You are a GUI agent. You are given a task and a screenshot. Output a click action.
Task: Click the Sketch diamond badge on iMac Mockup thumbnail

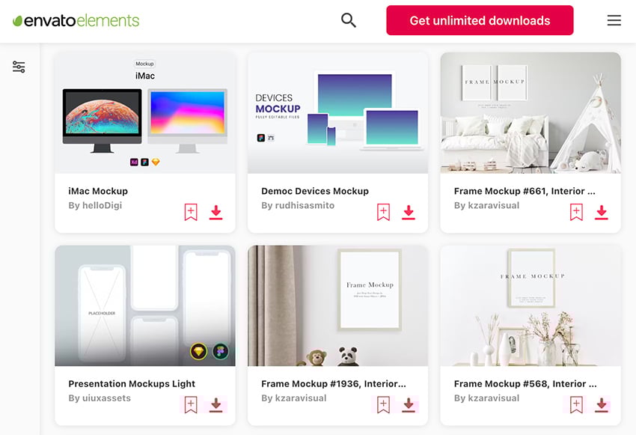pos(156,162)
